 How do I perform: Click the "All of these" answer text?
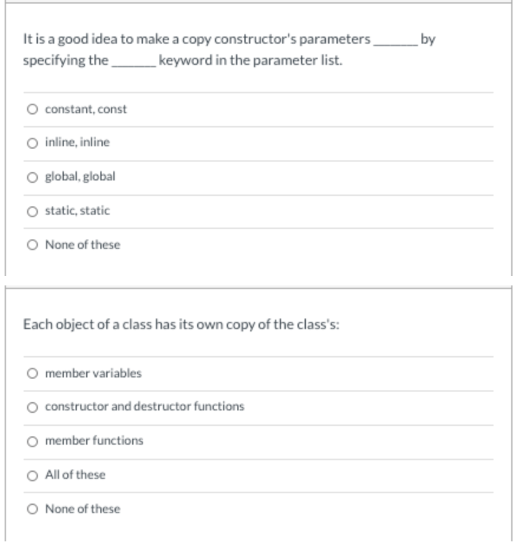[73, 474]
